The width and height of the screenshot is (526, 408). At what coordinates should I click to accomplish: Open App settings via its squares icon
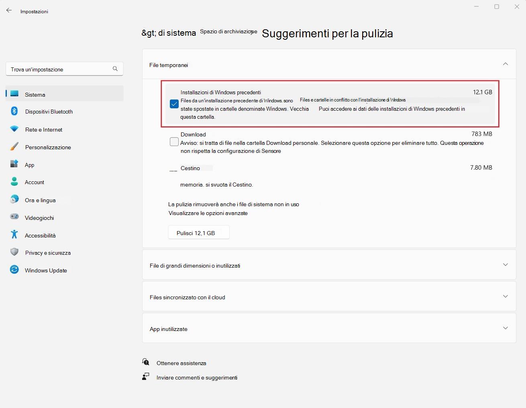(14, 164)
